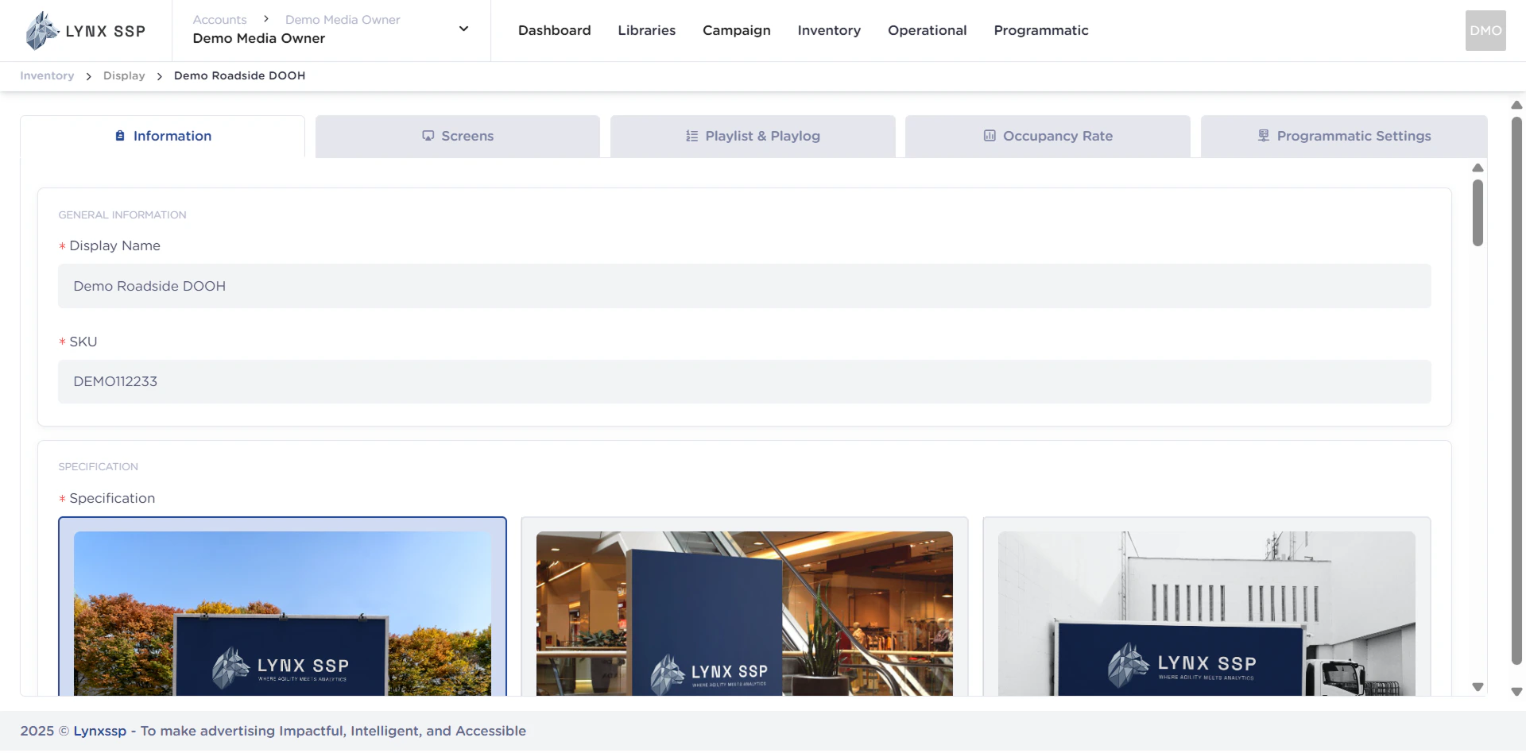Open the Campaign menu item

[x=736, y=30]
